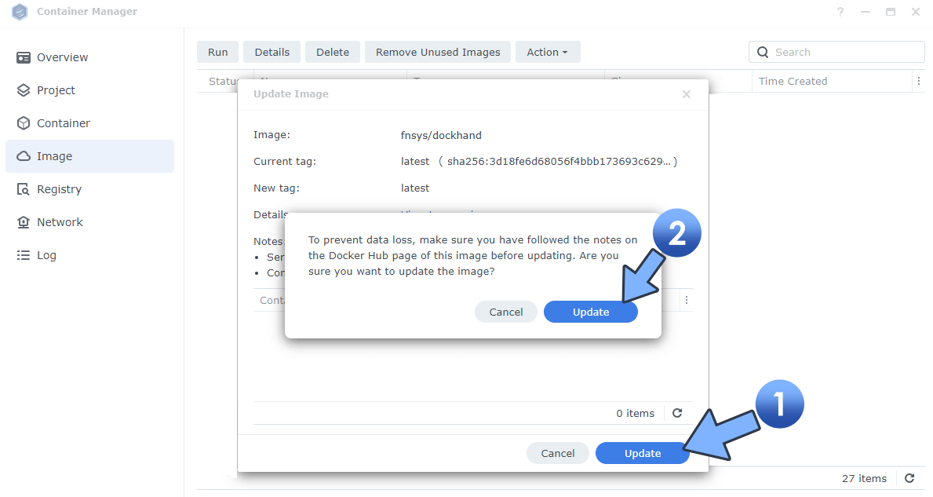Switch to the Network section
Viewport: 933px width, 497px height.
pos(59,221)
